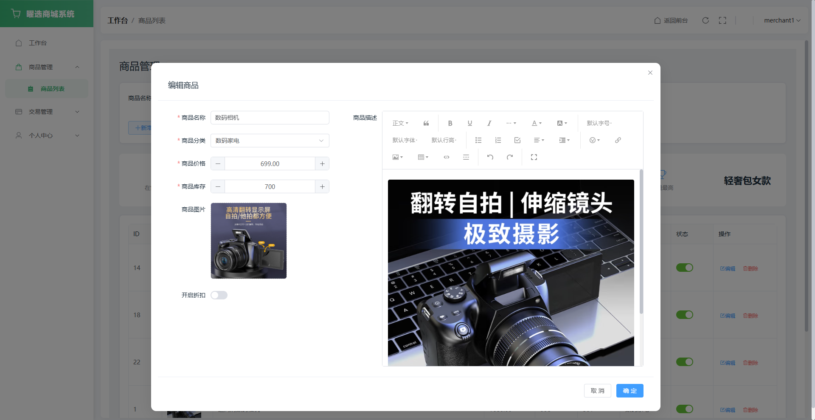Enable the 开启折扣 discount switch
This screenshot has height=420, width=815.
point(219,295)
